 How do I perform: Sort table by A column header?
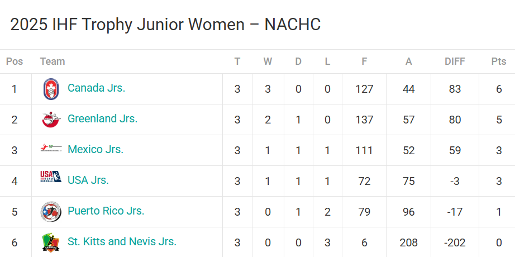(408, 61)
